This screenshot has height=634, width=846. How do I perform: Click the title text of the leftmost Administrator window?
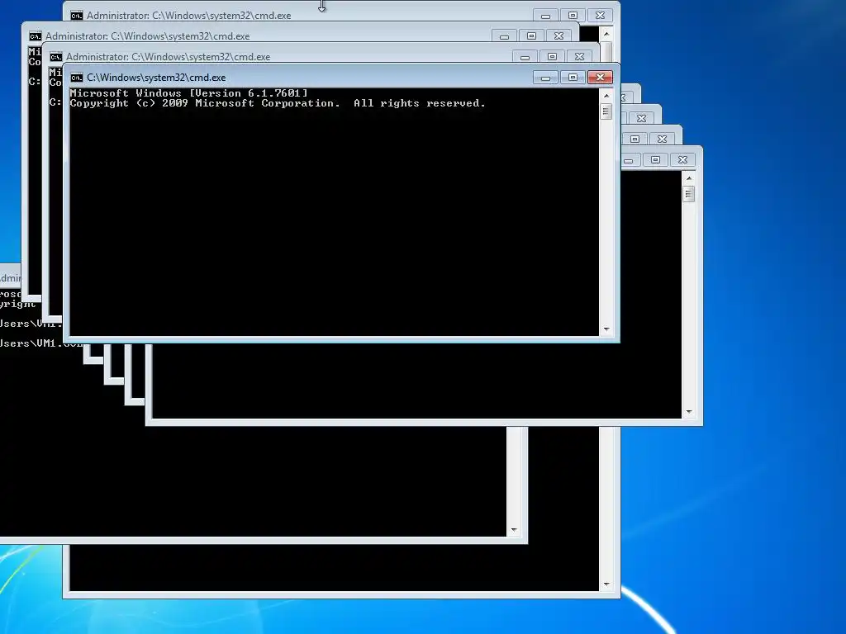point(147,36)
